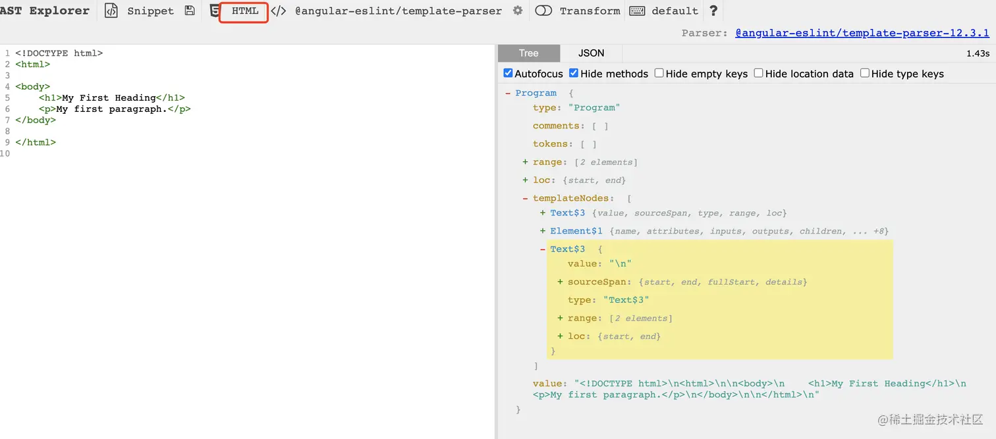Click the closing </body> tag line
996x439 pixels.
click(x=36, y=120)
